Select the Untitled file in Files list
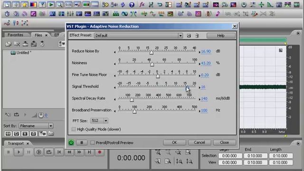The width and height of the screenshot is (304, 171). [21, 53]
